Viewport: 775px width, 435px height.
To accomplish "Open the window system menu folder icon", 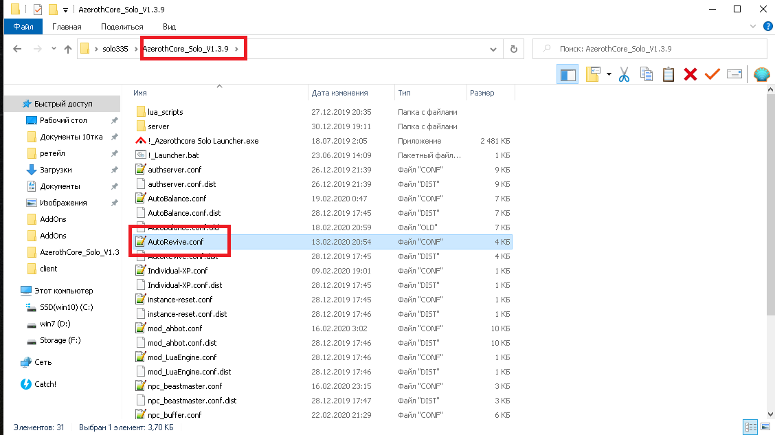I will [x=15, y=10].
